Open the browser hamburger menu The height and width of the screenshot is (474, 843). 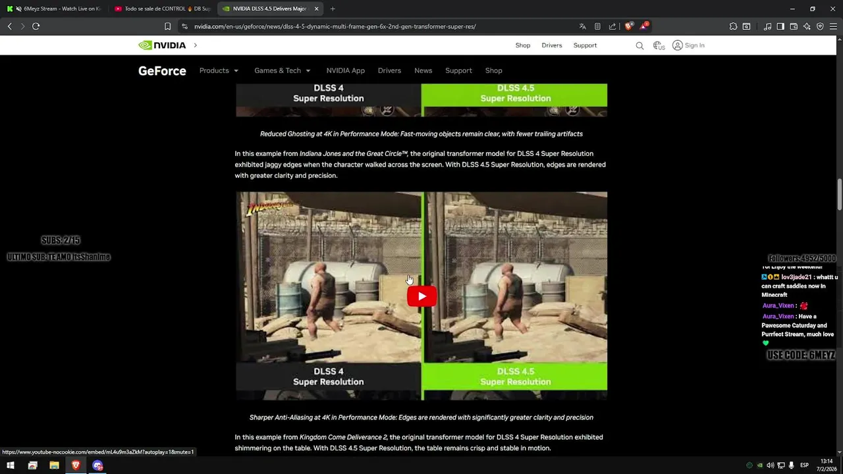click(x=833, y=26)
